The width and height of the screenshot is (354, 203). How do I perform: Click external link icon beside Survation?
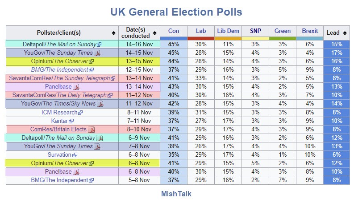coord(75,155)
